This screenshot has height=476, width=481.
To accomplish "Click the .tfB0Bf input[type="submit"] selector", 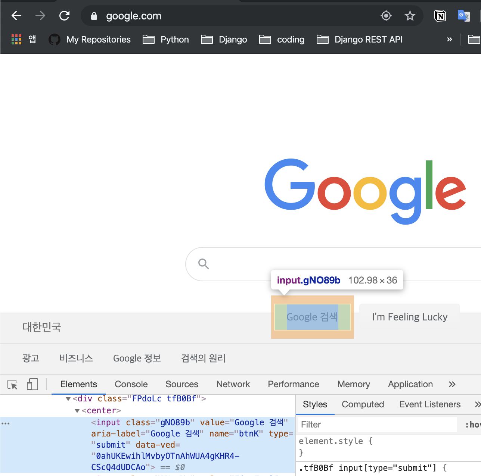I will click(367, 468).
